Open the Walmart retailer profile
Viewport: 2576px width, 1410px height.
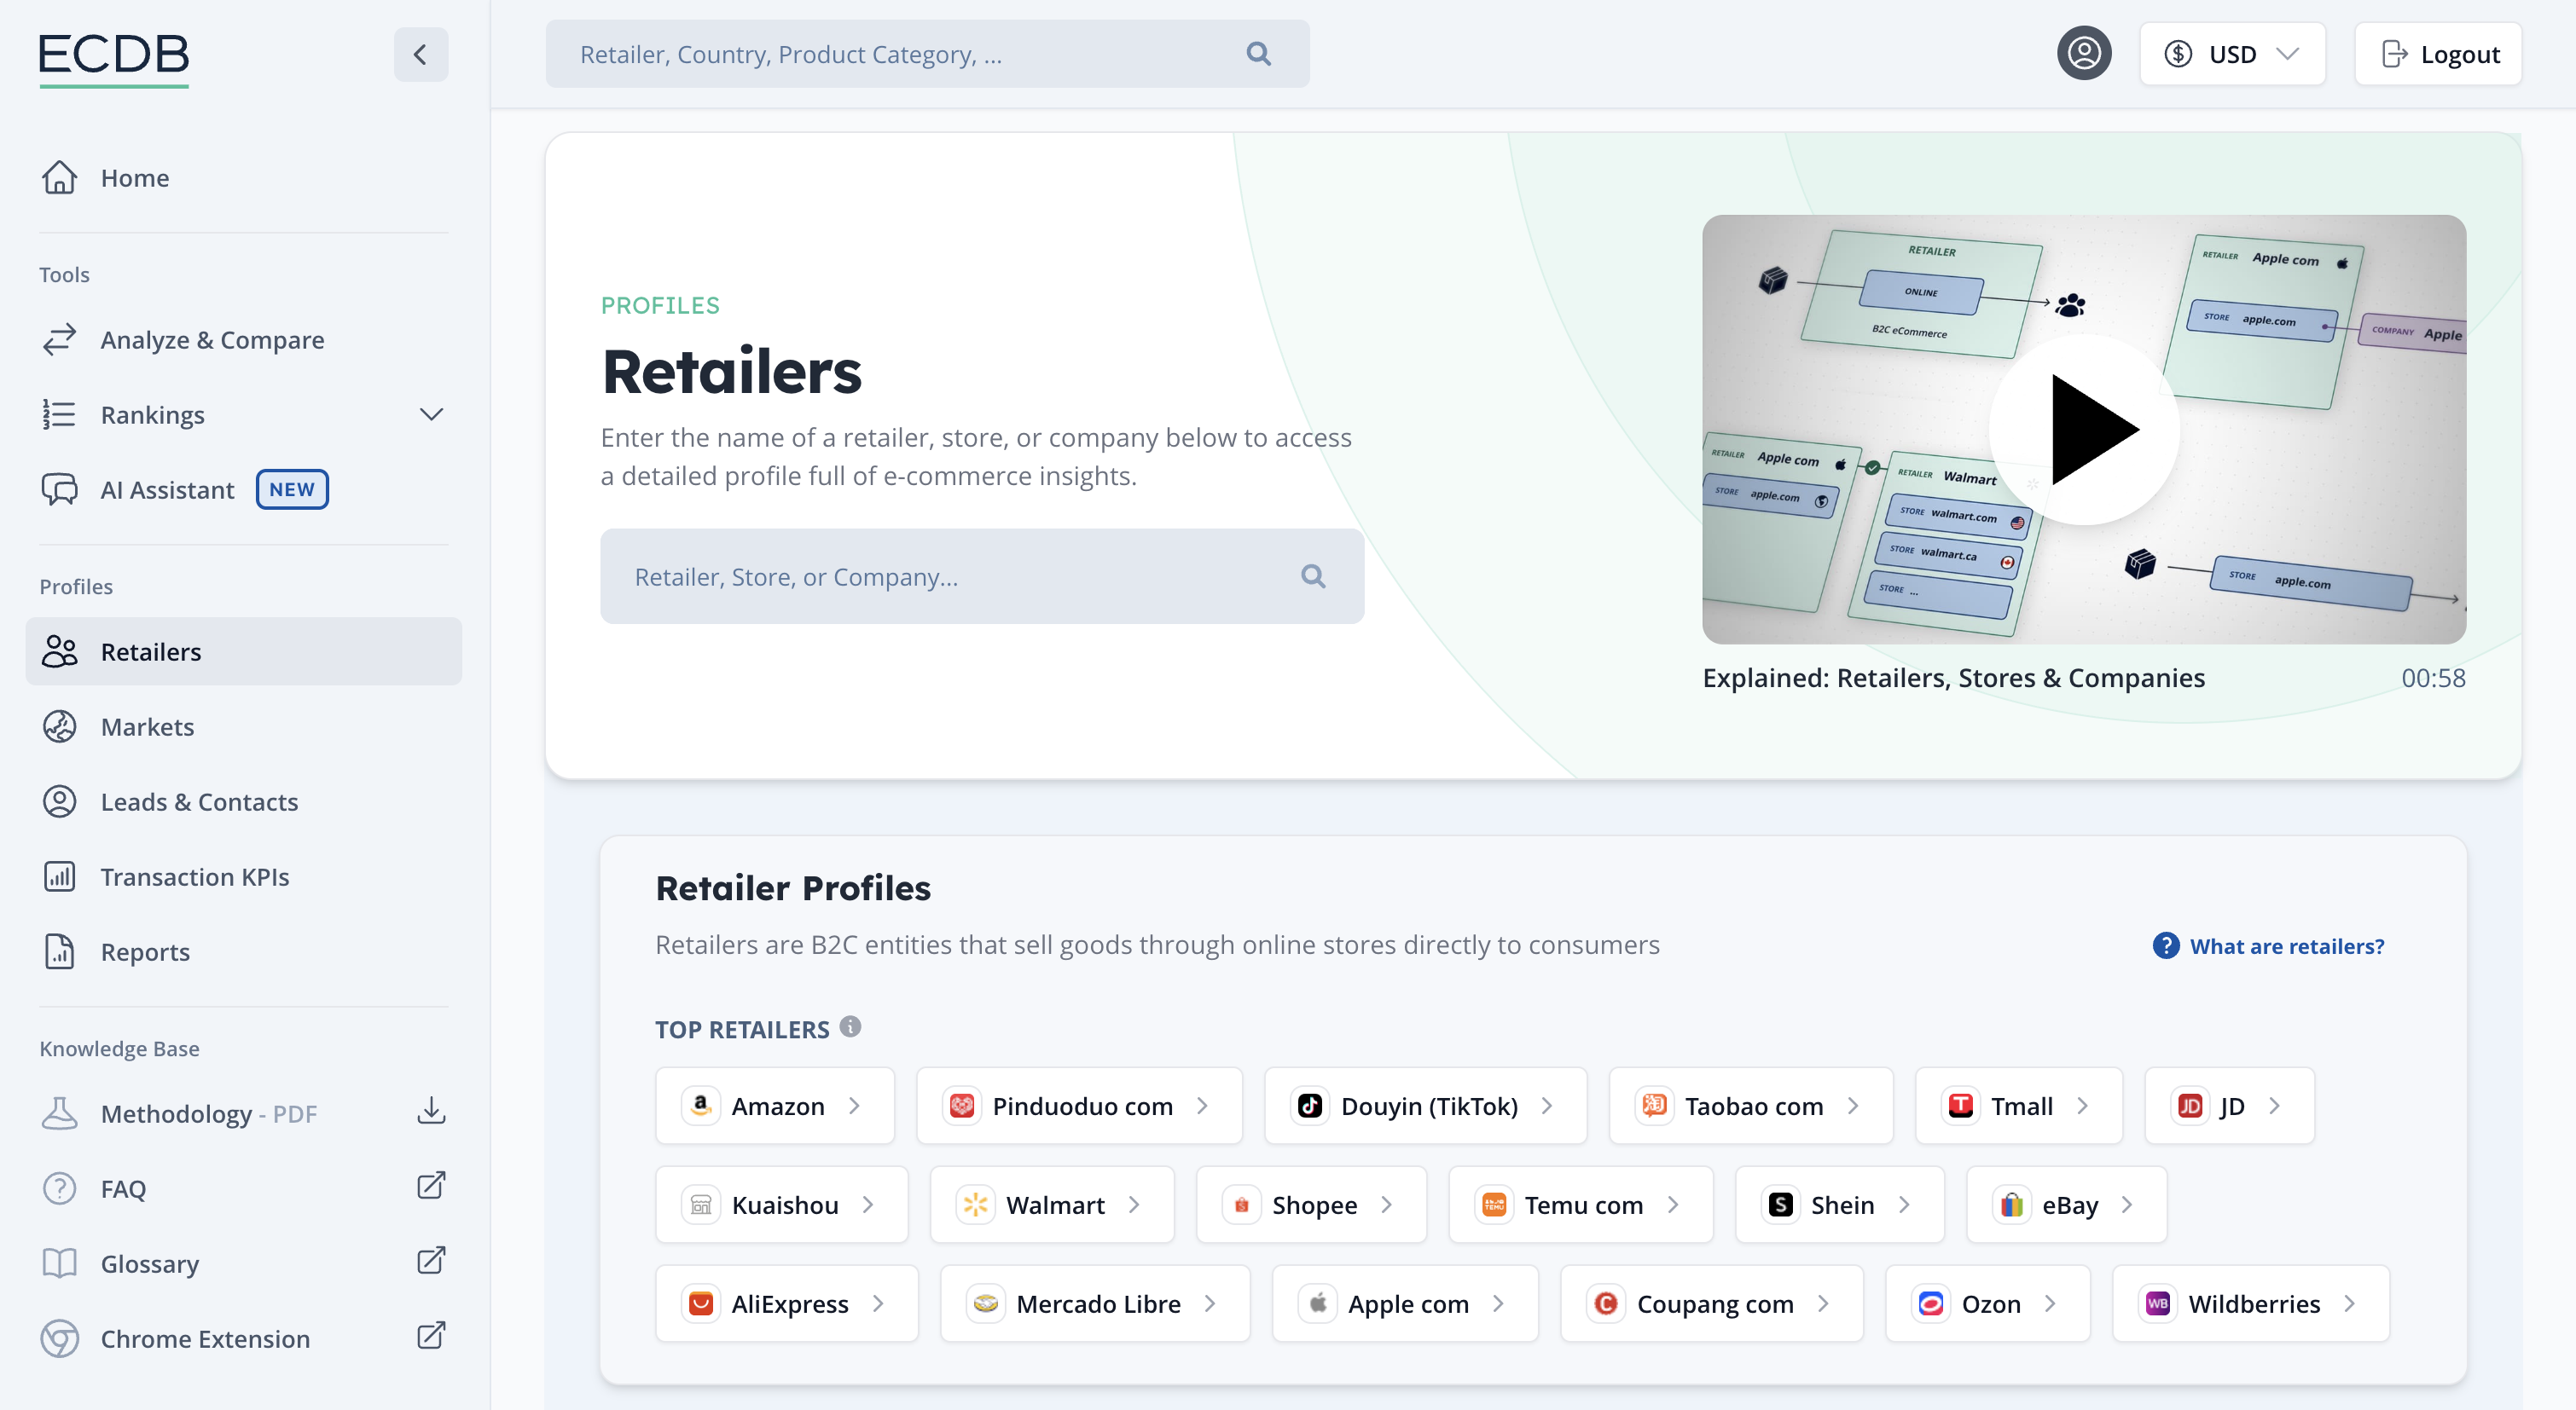[1052, 1205]
